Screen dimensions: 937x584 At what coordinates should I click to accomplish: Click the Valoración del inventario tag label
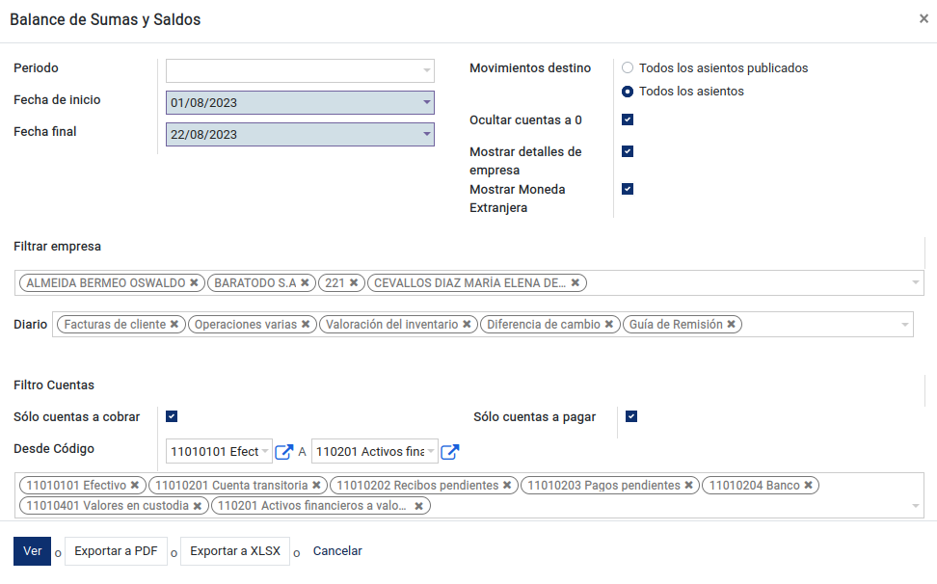point(392,324)
